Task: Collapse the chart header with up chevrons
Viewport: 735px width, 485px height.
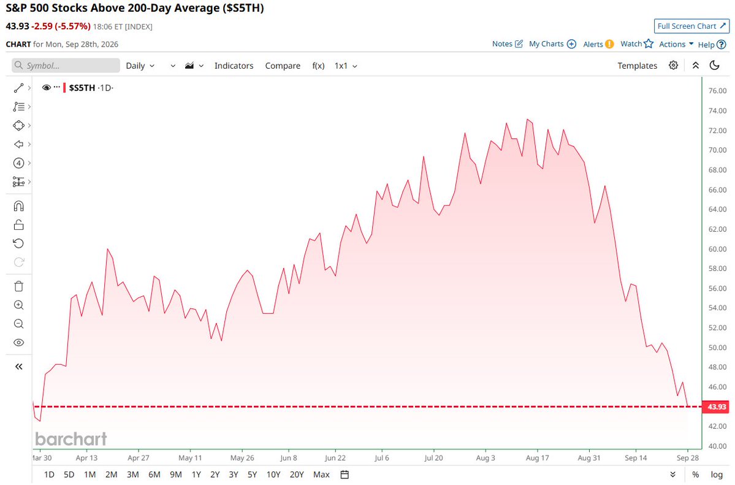Action: click(696, 65)
